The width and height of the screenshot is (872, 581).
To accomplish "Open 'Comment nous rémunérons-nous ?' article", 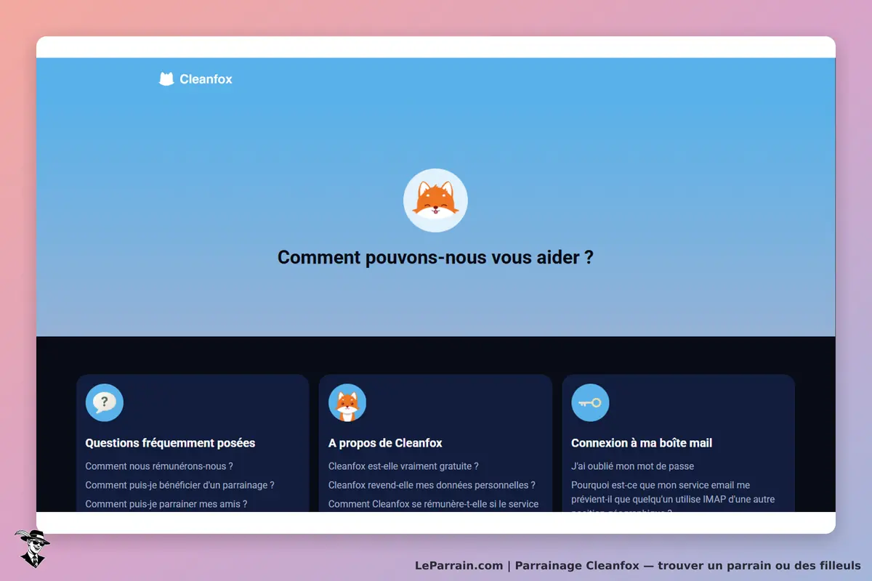I will (159, 466).
